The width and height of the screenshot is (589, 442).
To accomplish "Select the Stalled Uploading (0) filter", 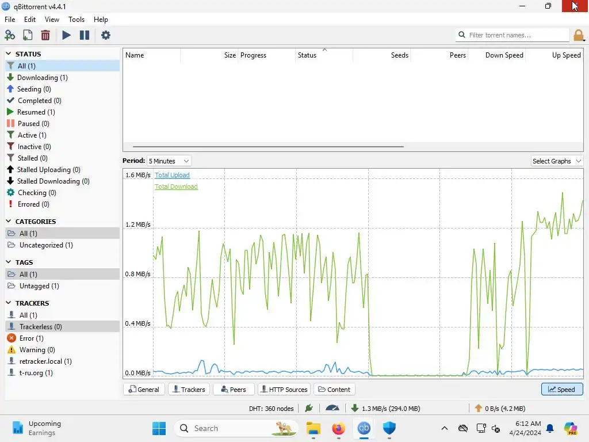I will [62, 170].
